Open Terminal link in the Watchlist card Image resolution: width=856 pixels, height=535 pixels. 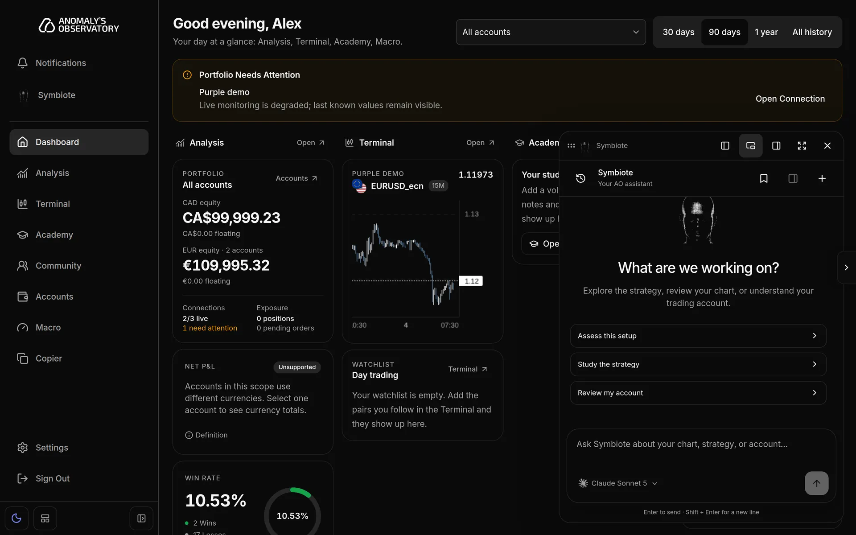tap(468, 369)
